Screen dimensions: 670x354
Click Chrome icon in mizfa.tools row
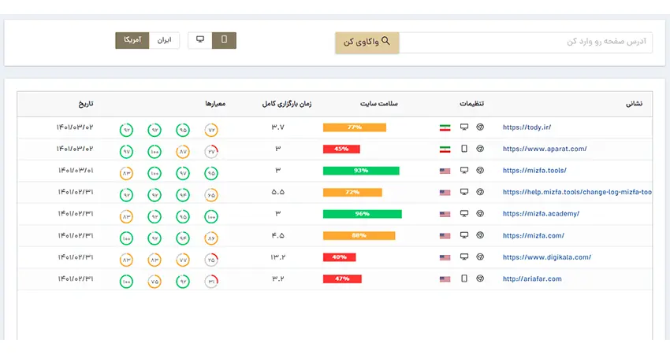(480, 170)
